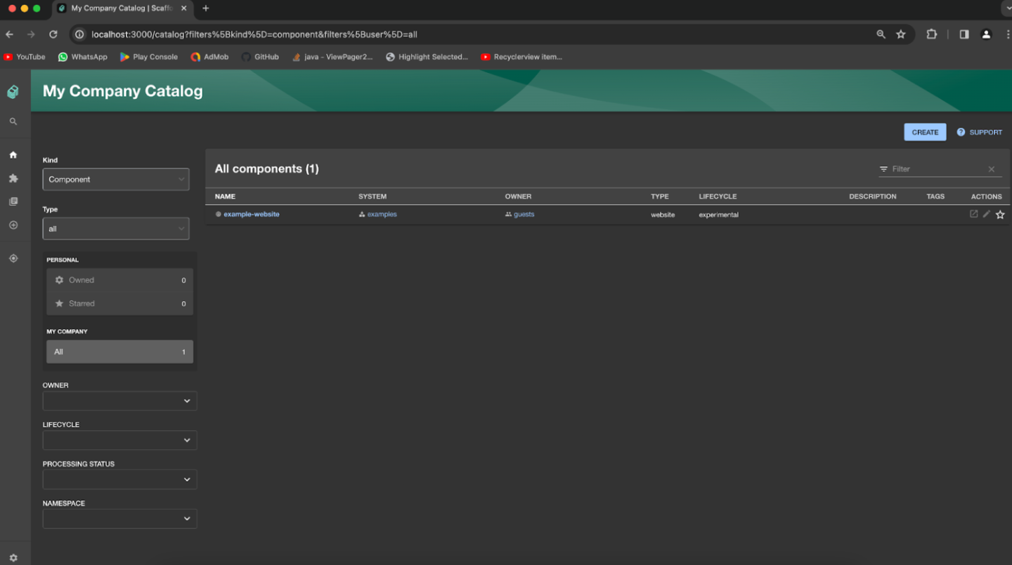Open example-website source via external-link icon
This screenshot has height=565, width=1012.
(x=973, y=214)
